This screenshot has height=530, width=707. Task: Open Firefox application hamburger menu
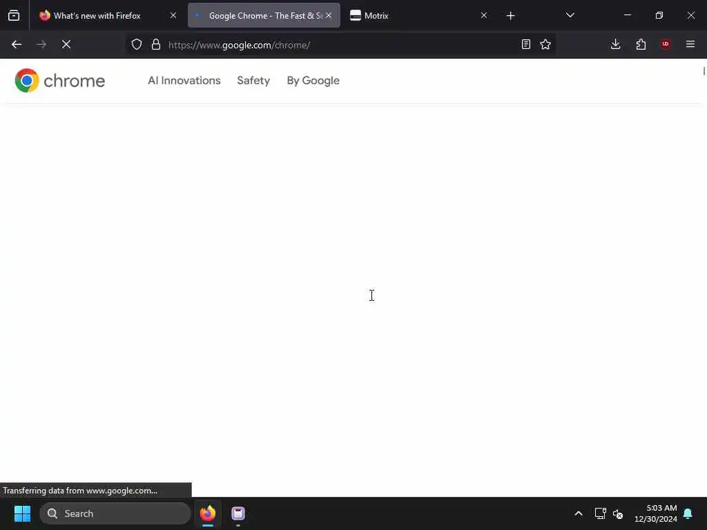[690, 44]
